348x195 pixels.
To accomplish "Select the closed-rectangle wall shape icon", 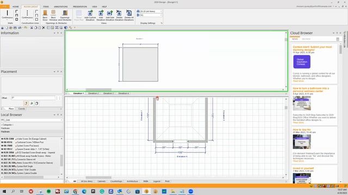I will coord(17,19).
